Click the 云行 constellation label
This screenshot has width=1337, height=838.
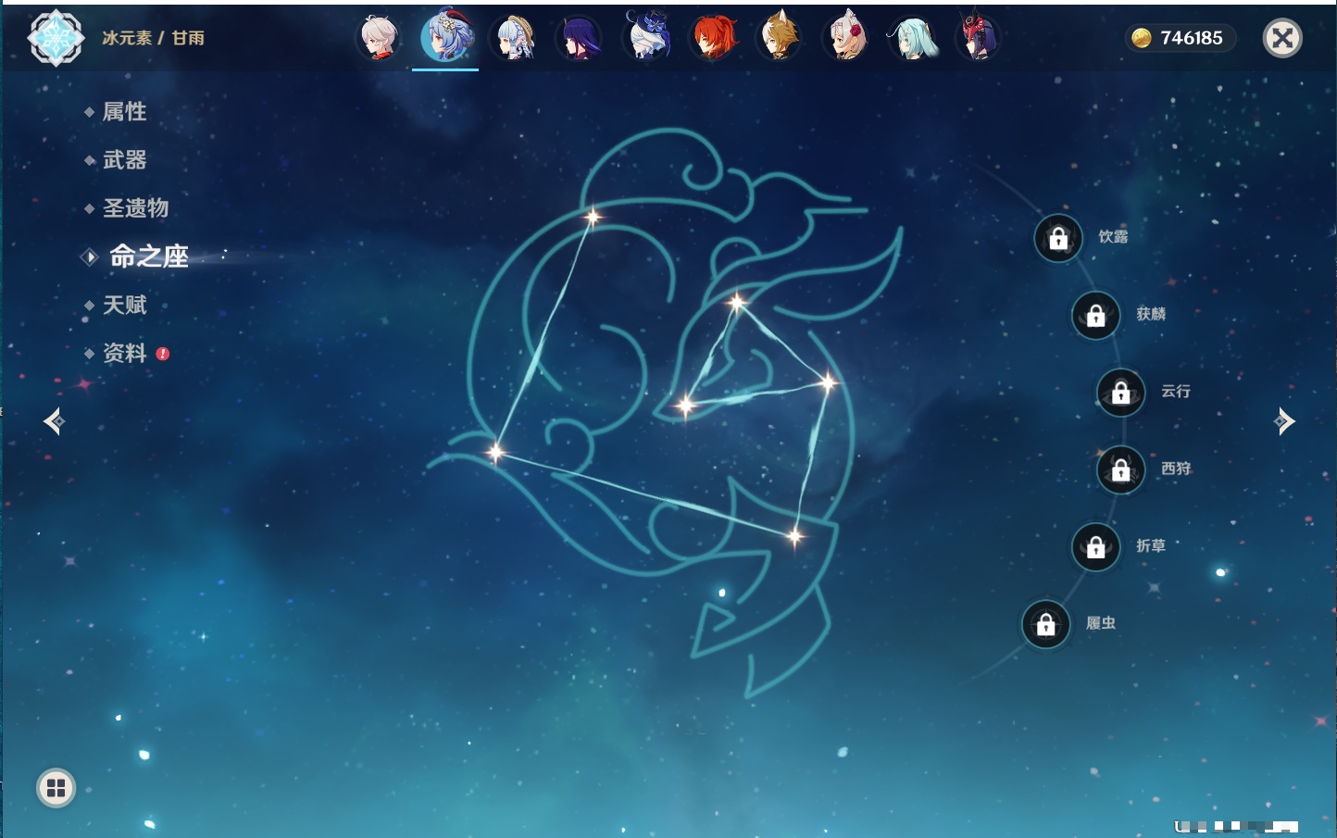click(x=1176, y=392)
